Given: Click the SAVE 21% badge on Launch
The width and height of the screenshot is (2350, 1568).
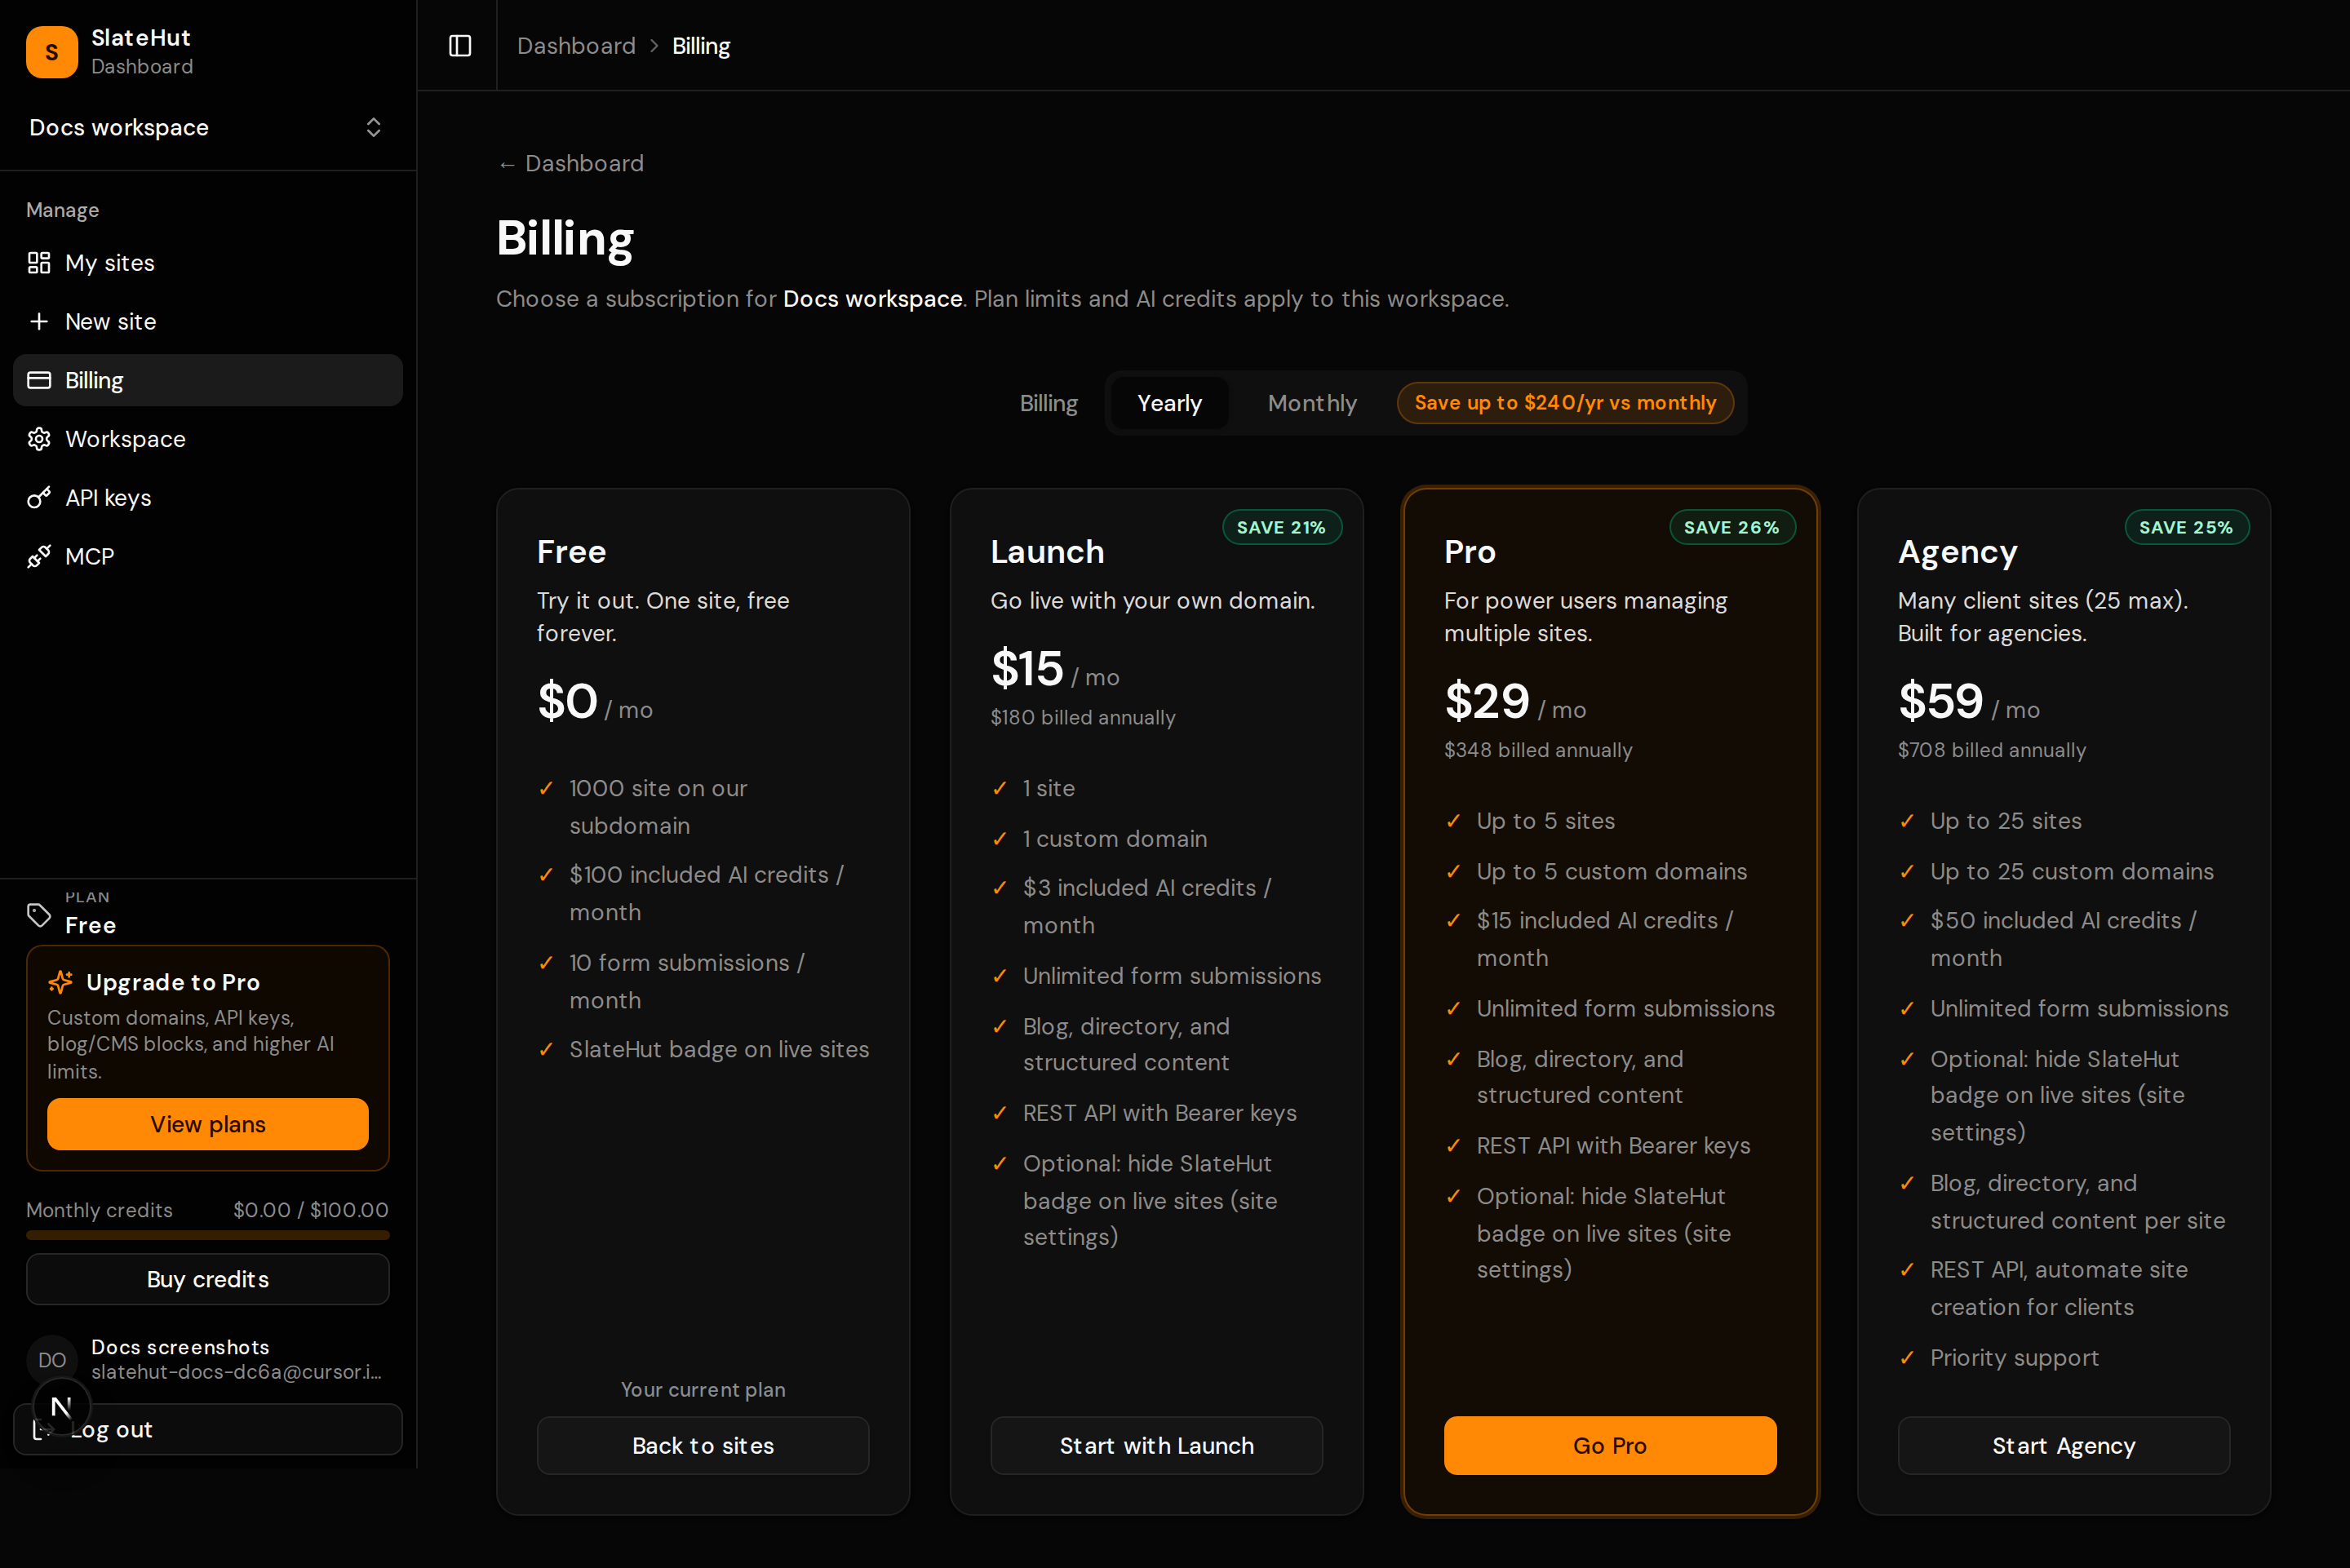Looking at the screenshot, I should pyautogui.click(x=1281, y=527).
